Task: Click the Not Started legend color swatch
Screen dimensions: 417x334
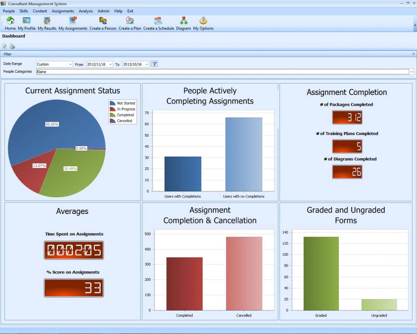Action: pyautogui.click(x=113, y=103)
